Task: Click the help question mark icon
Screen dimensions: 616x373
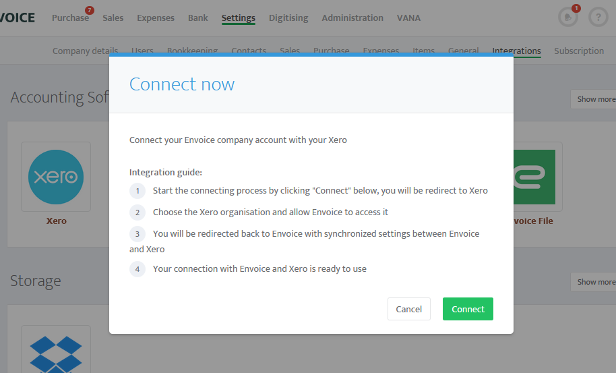Action: pos(598,18)
